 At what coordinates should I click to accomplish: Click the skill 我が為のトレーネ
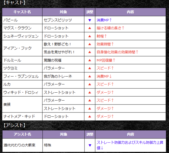[x=58, y=76]
